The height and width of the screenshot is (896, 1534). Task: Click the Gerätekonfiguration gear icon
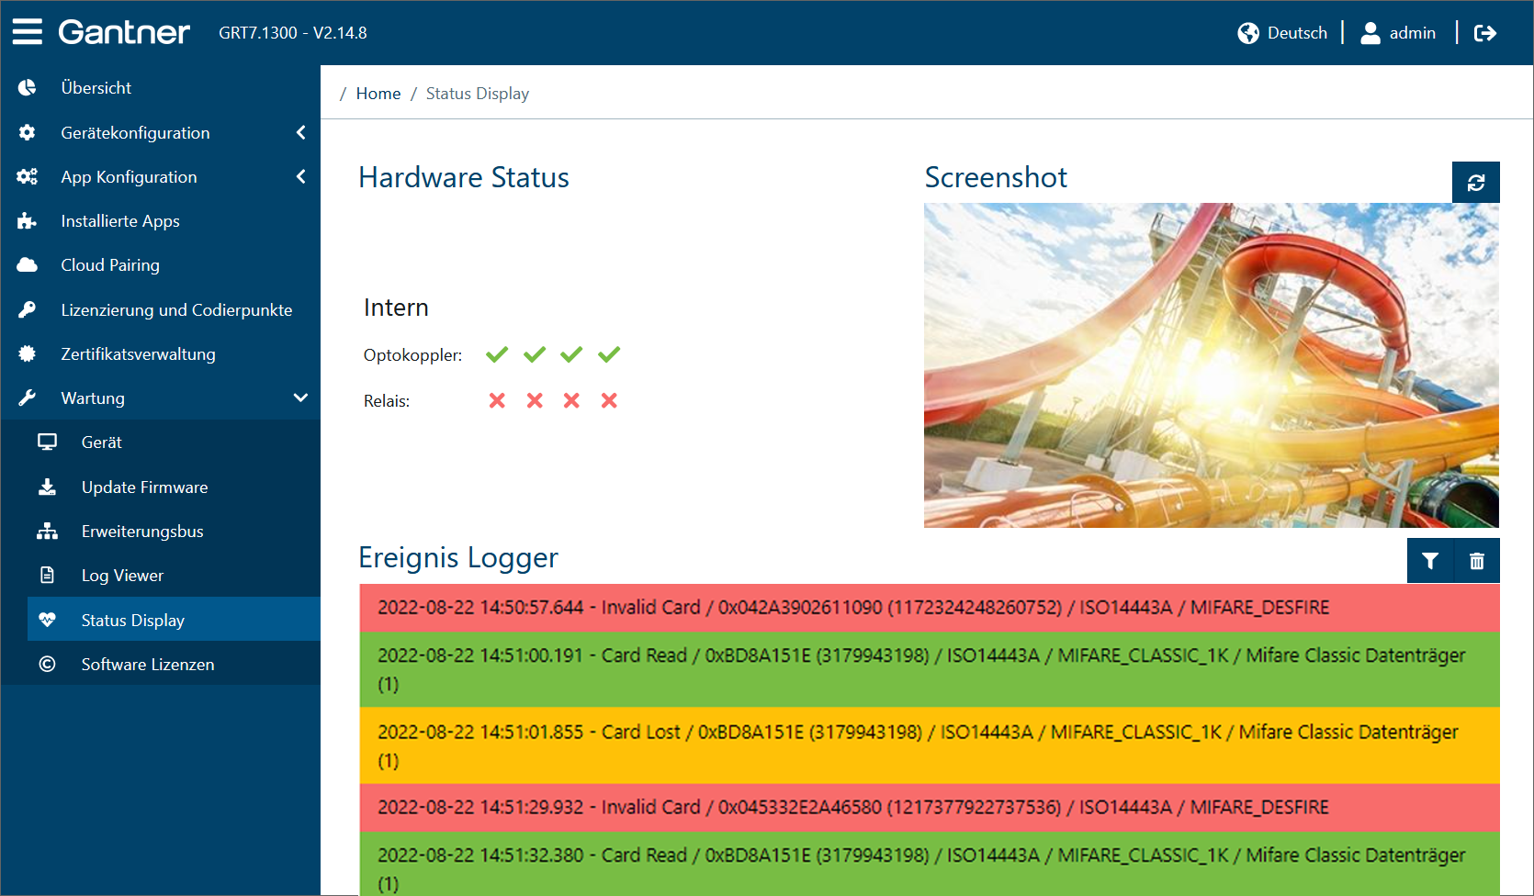28,132
